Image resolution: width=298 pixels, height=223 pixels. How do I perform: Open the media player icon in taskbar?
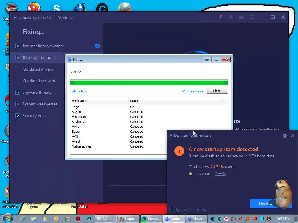(x=45, y=219)
